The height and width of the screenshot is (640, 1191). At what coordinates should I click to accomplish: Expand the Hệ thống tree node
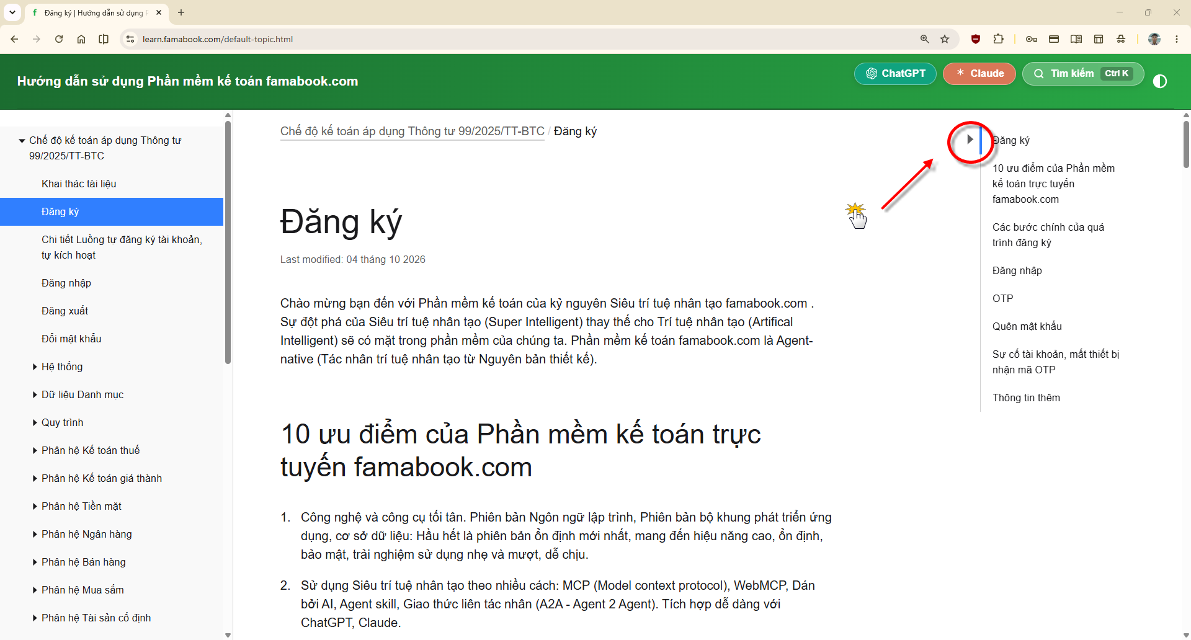click(x=35, y=367)
